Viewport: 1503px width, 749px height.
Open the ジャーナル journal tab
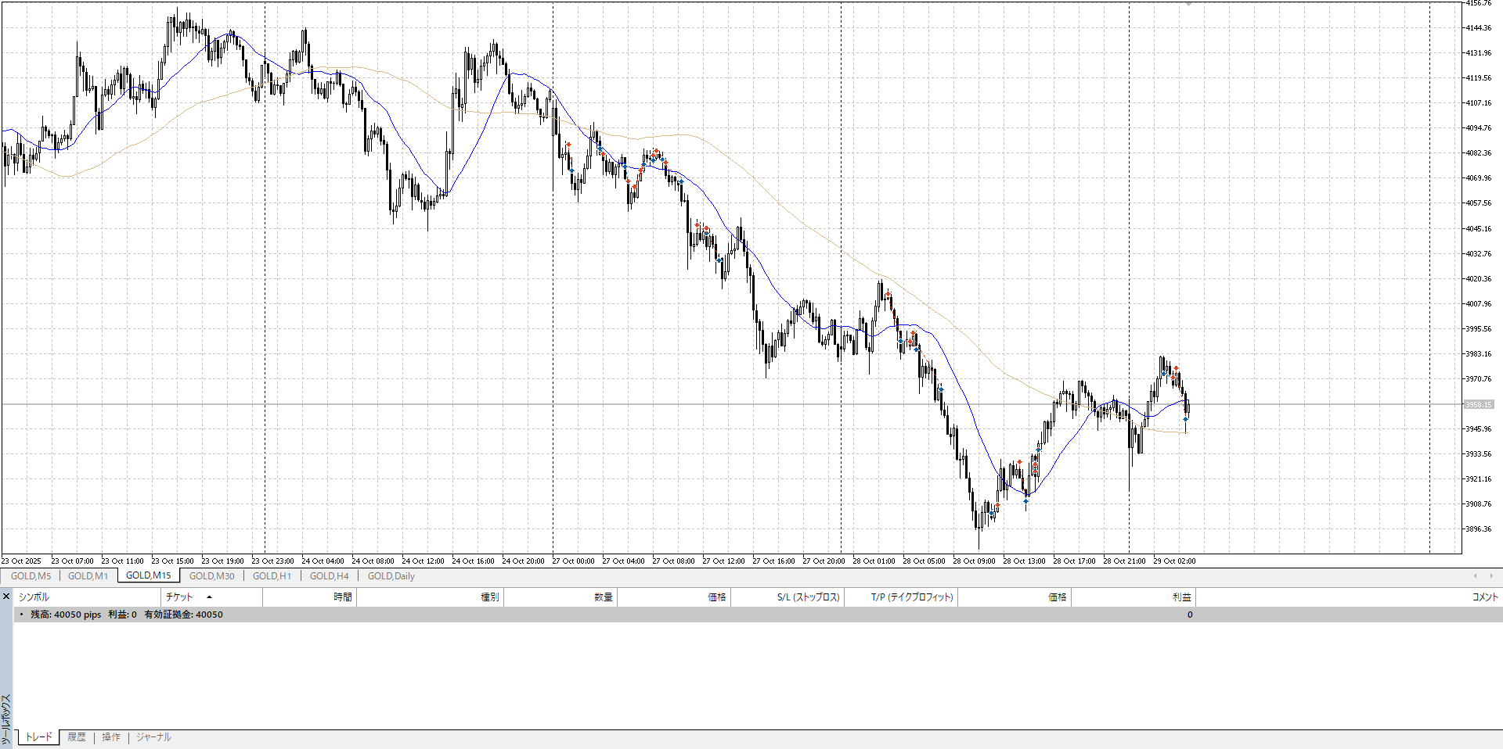click(153, 737)
